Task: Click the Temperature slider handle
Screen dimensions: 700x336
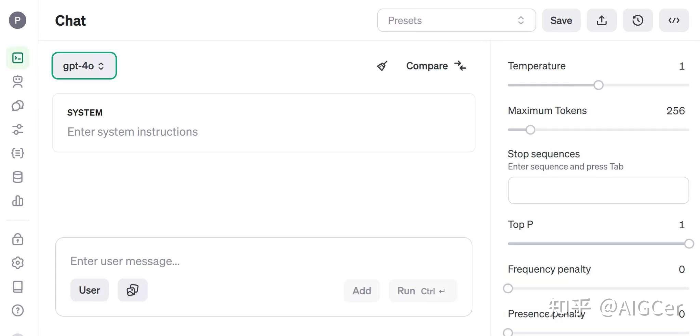Action: (x=598, y=85)
